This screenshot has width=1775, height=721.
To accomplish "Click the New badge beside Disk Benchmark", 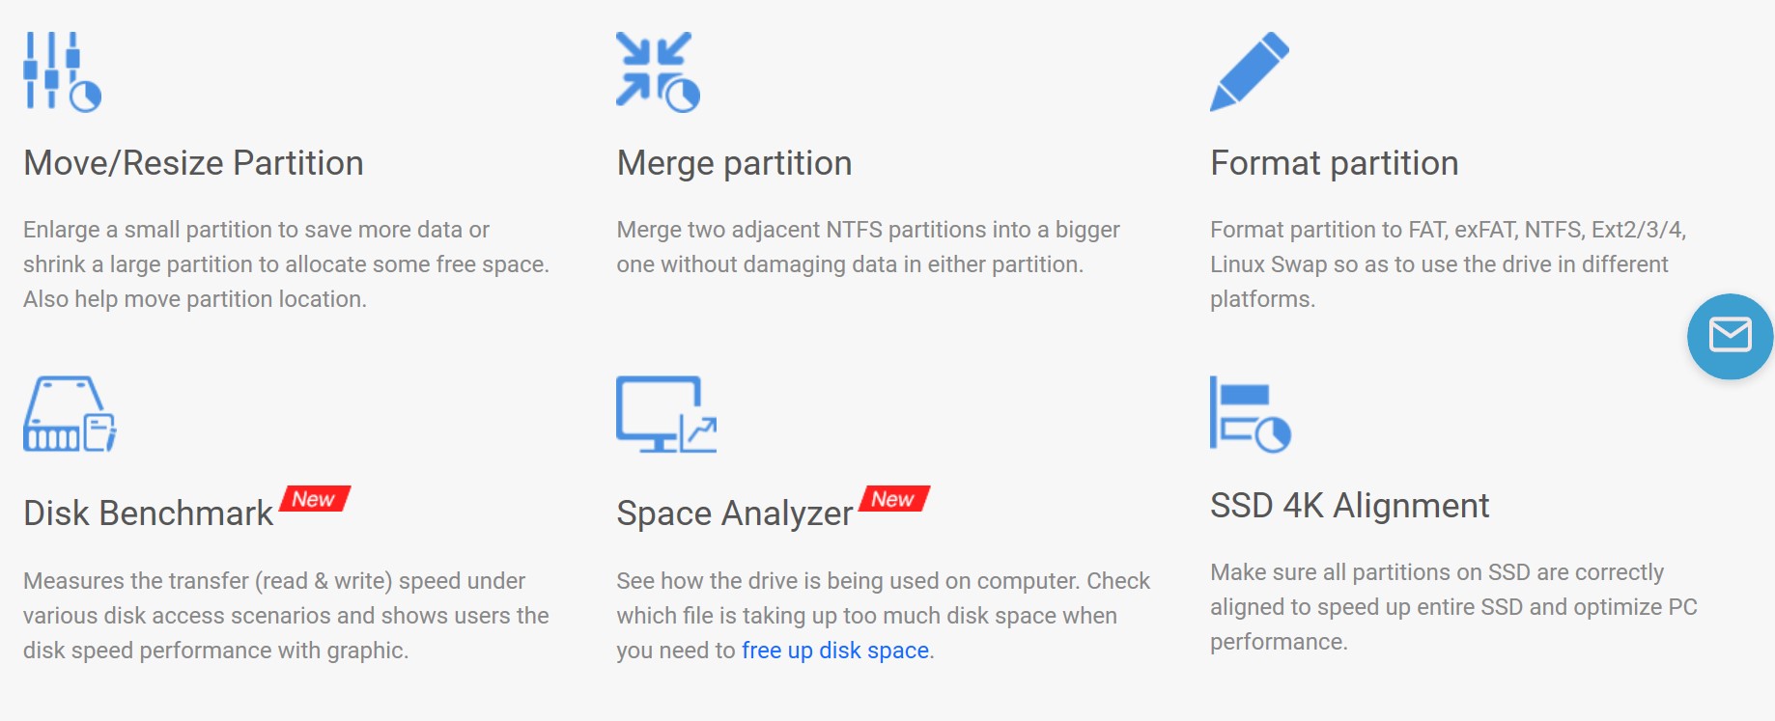I will click(x=315, y=499).
